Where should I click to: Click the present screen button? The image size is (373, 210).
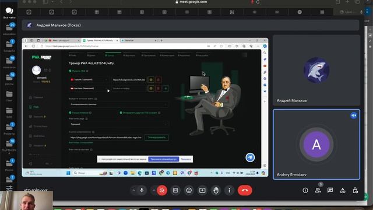[x=202, y=190]
